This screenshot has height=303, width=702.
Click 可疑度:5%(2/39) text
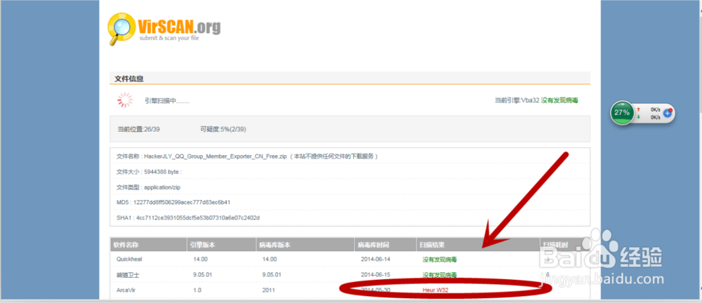click(223, 129)
